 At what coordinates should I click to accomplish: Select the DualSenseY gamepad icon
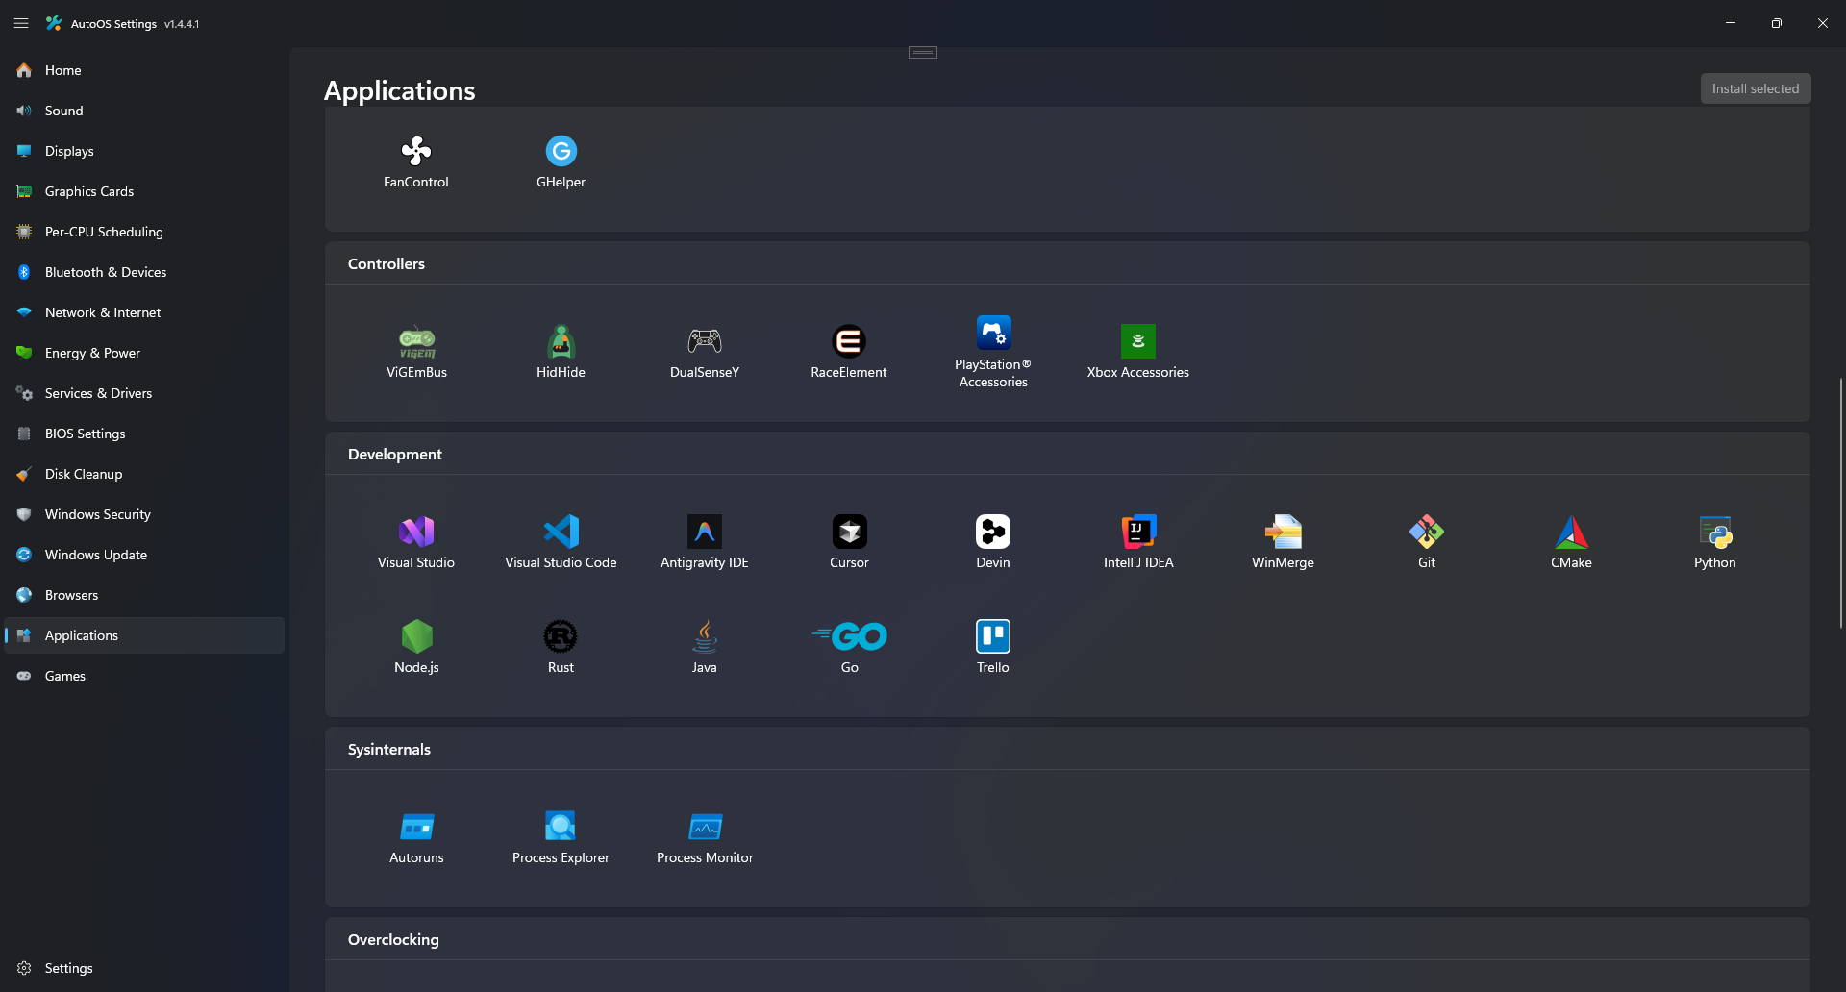pos(705,341)
